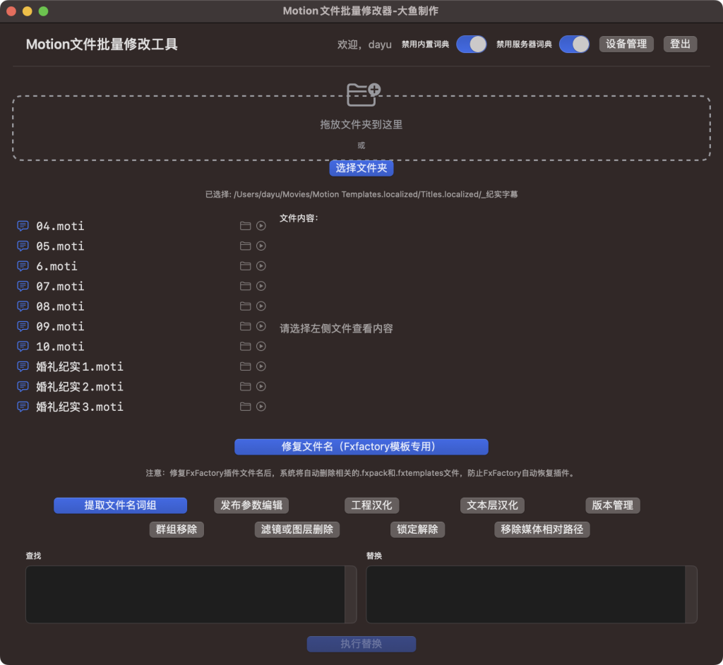Select 婚礼纪实2.moti from file list
723x665 pixels.
pyautogui.click(x=79, y=387)
